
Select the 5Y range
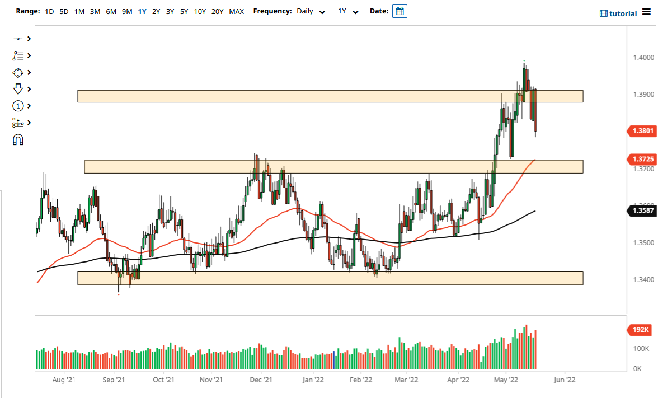[x=184, y=11]
